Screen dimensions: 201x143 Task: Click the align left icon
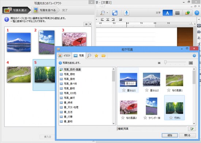click(x=102, y=19)
